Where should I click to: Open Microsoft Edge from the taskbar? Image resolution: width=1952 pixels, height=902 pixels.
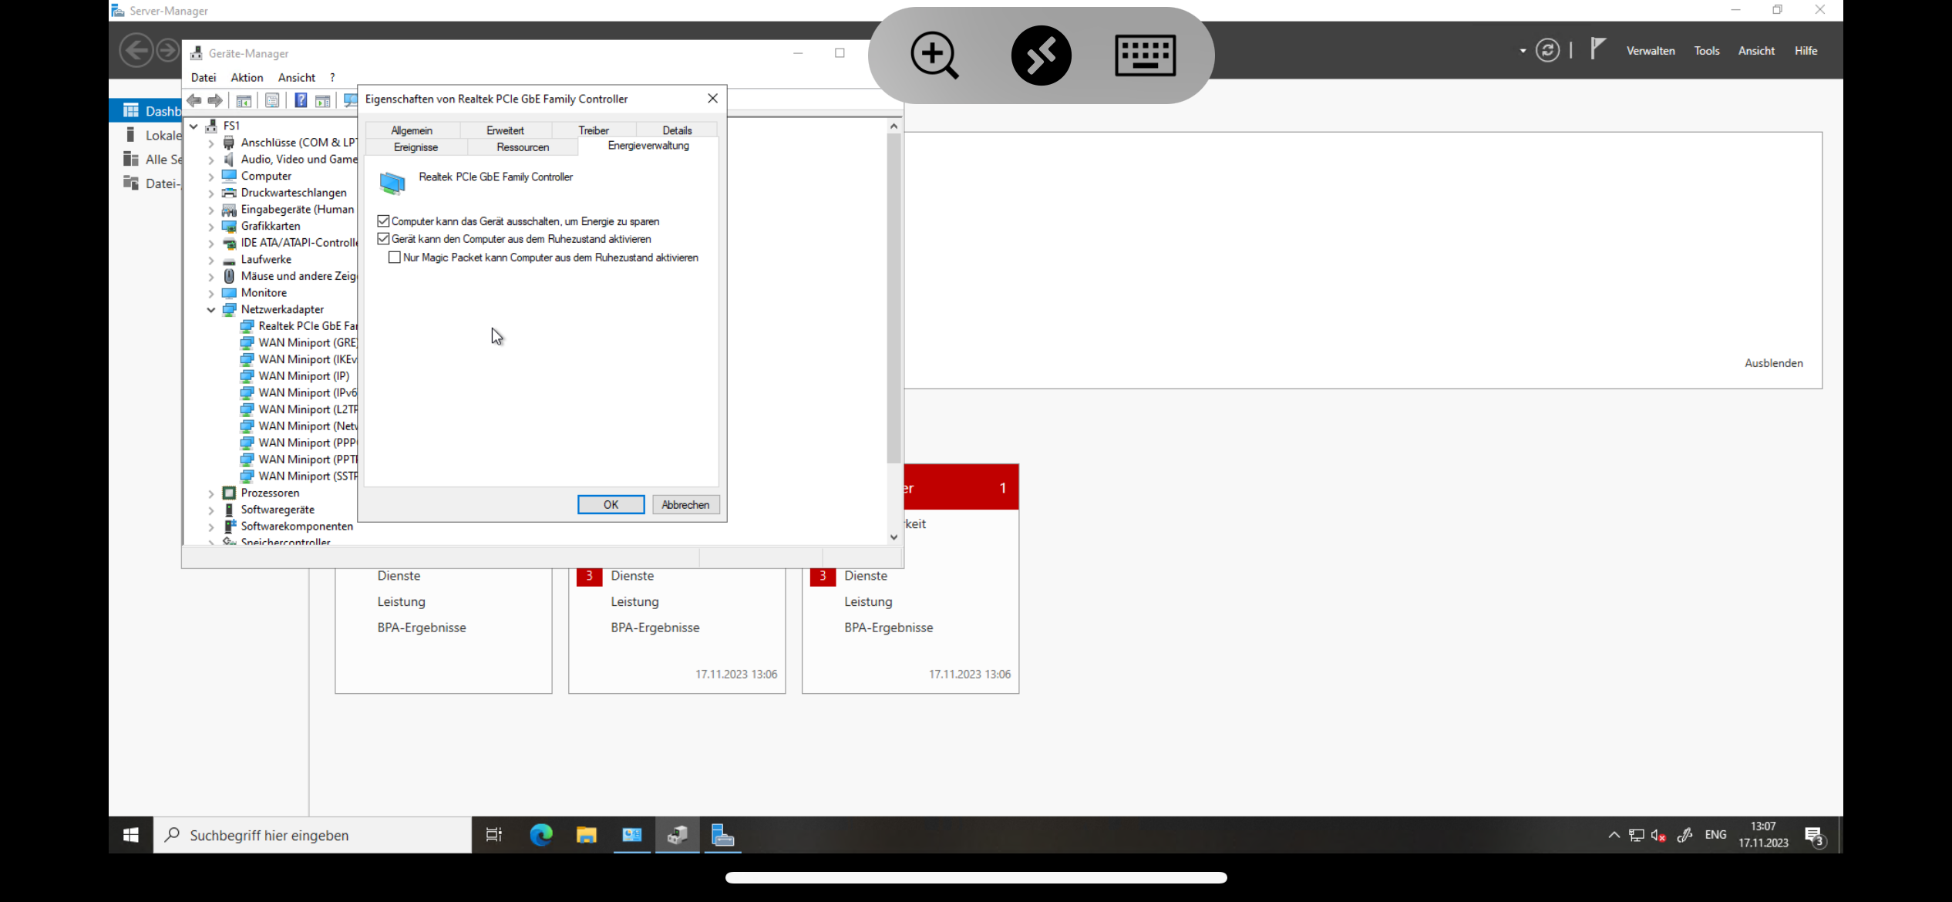[x=541, y=835]
